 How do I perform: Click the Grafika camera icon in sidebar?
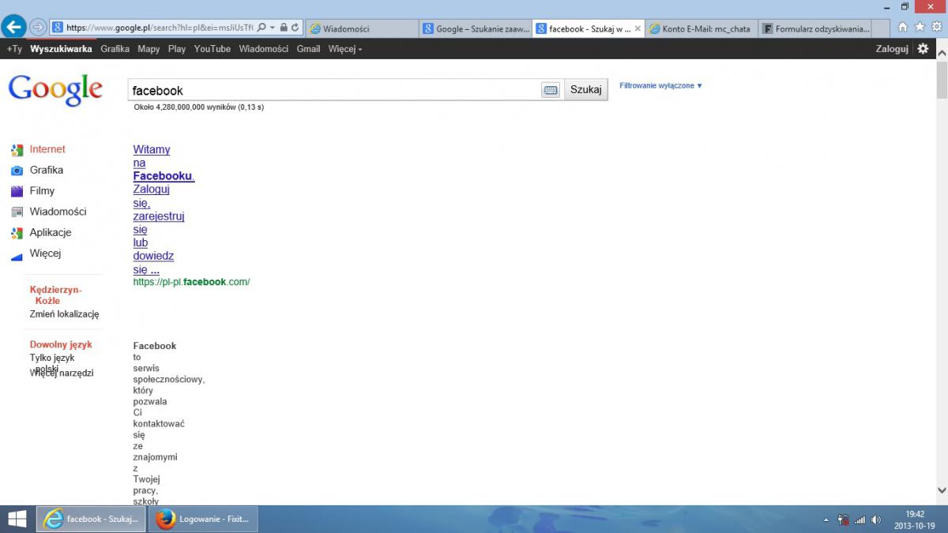tap(17, 171)
